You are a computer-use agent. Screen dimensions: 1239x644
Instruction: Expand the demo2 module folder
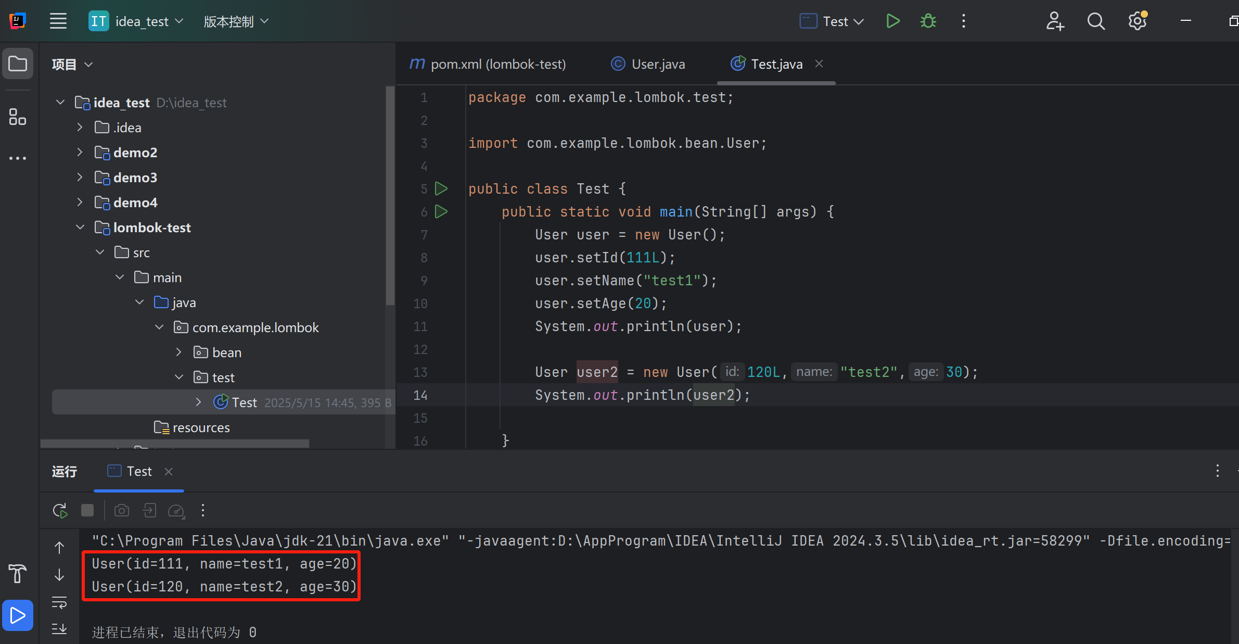click(80, 152)
